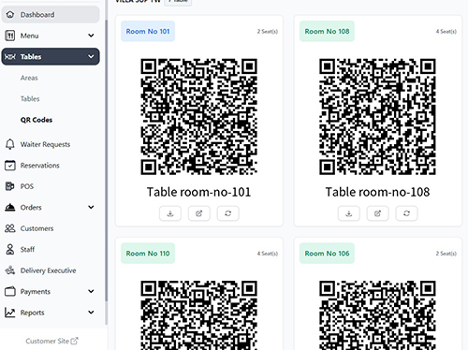Click the QR code image for Room No 108
Screen dimensions: 468x350
pos(377,117)
